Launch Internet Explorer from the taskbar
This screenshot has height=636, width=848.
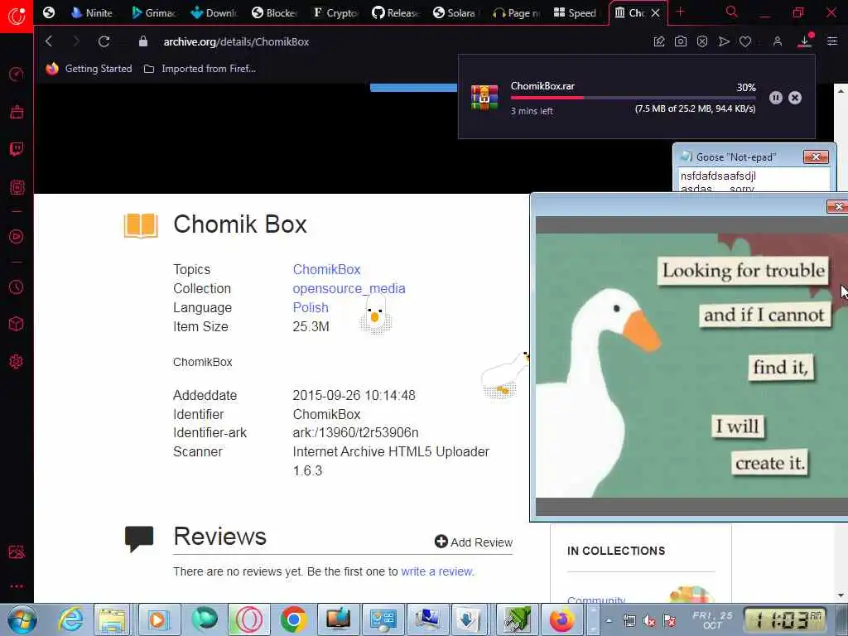click(71, 619)
